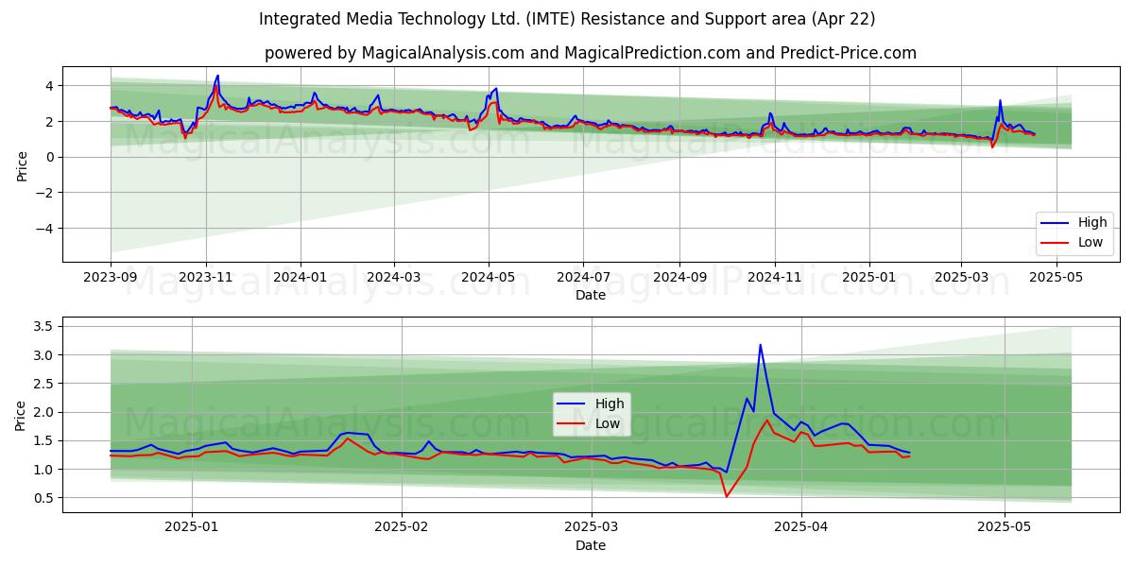The height and width of the screenshot is (567, 1134).
Task: Click the 2023-11 tick label on the top chart
Action: [x=206, y=279]
